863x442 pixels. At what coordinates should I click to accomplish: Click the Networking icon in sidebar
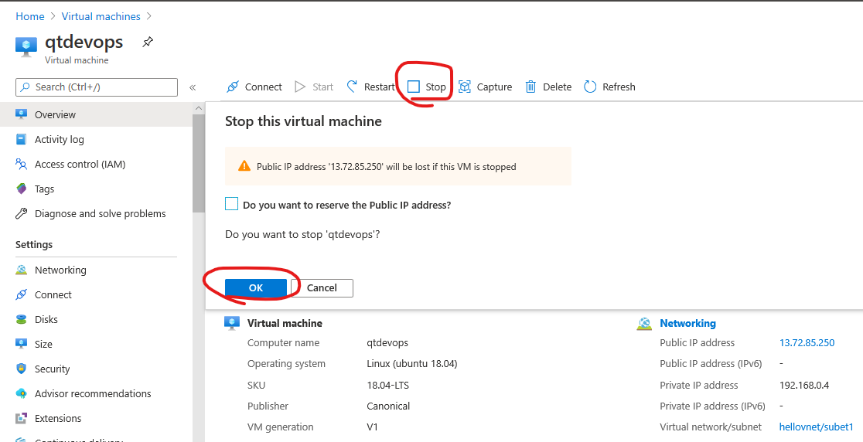pos(22,270)
